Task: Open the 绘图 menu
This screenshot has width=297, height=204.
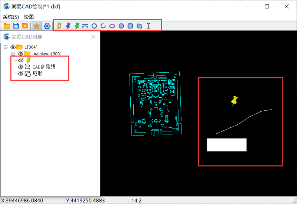Action: [x=29, y=17]
